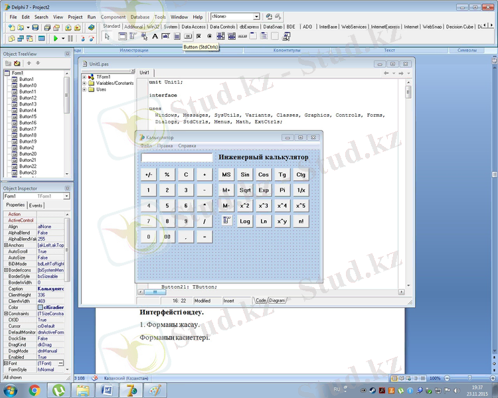Viewport: 498px width, 398px height.
Task: Open Object Inspector Form1 selector combo
Action: point(37,196)
